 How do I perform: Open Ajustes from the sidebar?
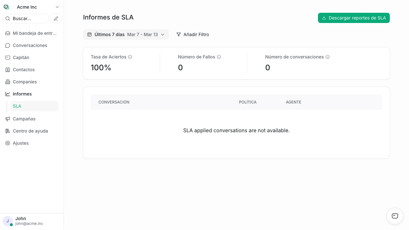[21, 143]
